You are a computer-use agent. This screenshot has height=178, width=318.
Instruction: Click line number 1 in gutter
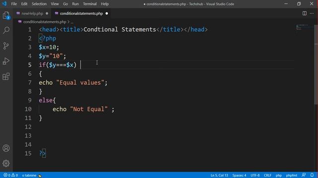(30, 30)
